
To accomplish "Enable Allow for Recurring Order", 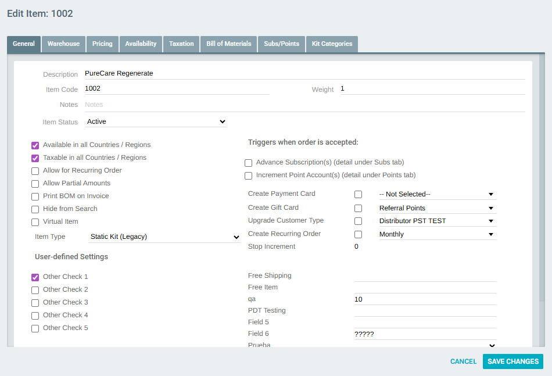I will click(x=35, y=170).
